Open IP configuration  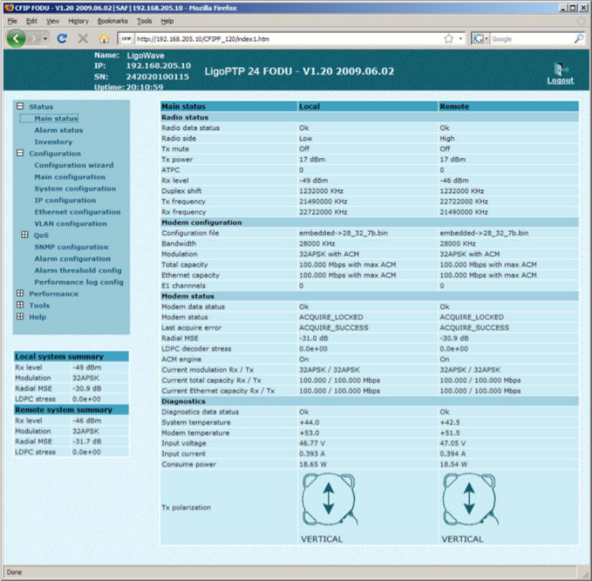pos(65,201)
